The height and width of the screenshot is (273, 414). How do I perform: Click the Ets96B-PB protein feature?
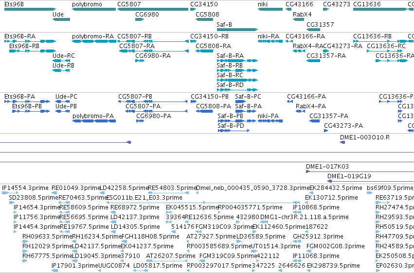click(31, 111)
